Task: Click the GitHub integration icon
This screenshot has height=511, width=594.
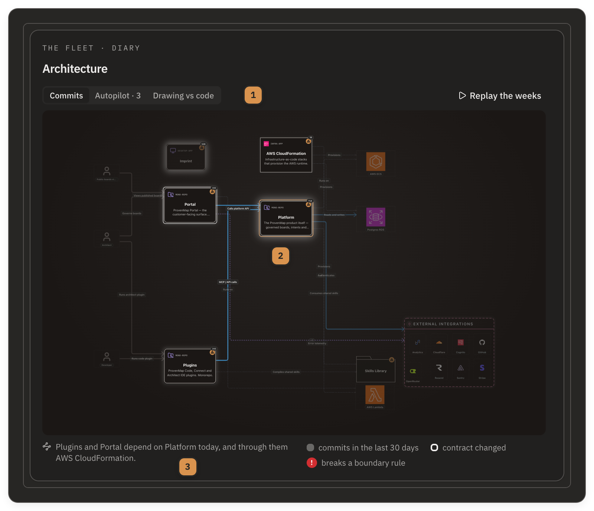Action: [x=482, y=342]
